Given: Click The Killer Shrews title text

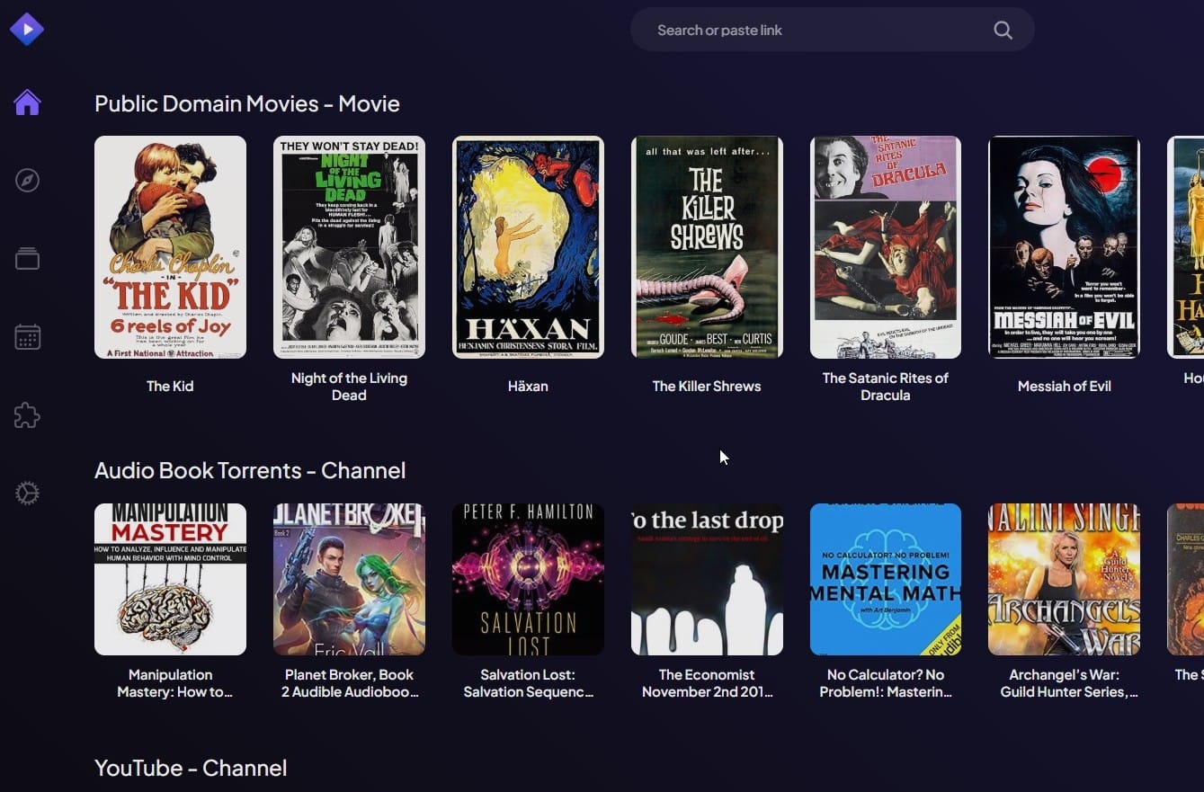Looking at the screenshot, I should click(x=707, y=387).
